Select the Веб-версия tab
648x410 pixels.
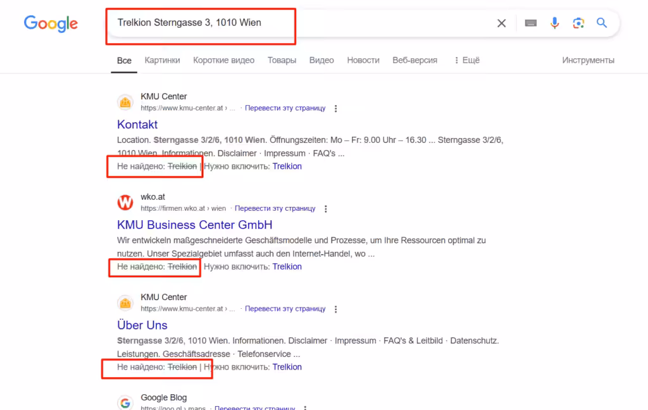coord(414,60)
